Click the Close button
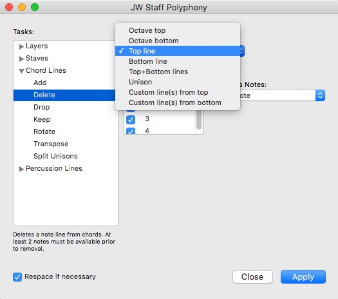Screen dimensions: 338x299 252,277
